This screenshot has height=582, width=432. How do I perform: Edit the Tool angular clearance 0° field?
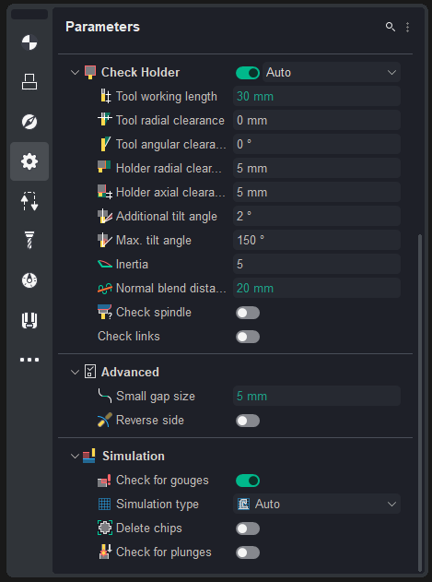tap(317, 144)
